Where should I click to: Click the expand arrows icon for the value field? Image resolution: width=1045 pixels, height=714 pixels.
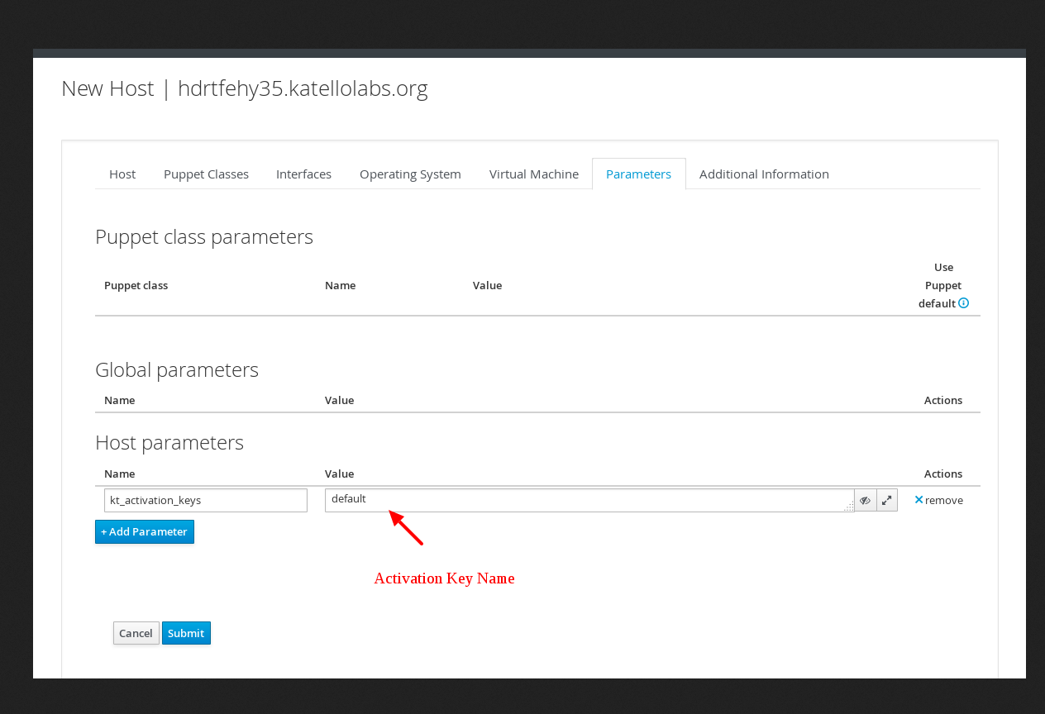click(885, 500)
